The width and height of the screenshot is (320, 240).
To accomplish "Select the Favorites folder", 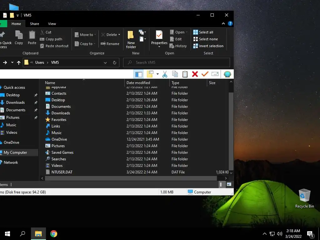I will pos(59,120).
